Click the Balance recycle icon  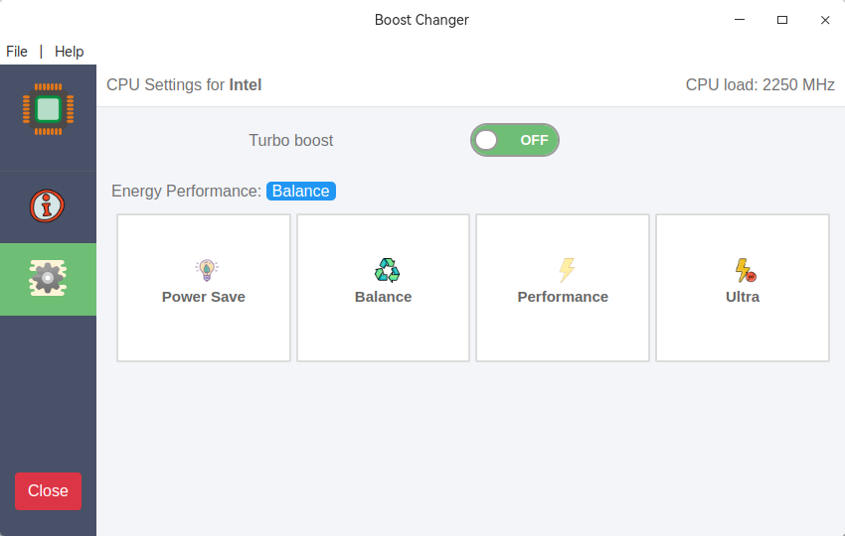pyautogui.click(x=386, y=270)
